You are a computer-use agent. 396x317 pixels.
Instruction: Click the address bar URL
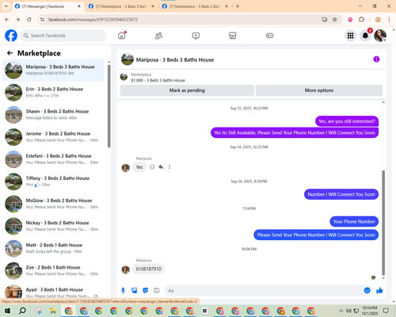pyautogui.click(x=93, y=20)
